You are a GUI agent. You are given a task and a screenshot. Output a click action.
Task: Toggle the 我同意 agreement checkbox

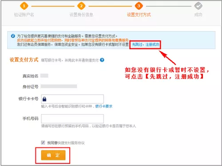[43, 142]
